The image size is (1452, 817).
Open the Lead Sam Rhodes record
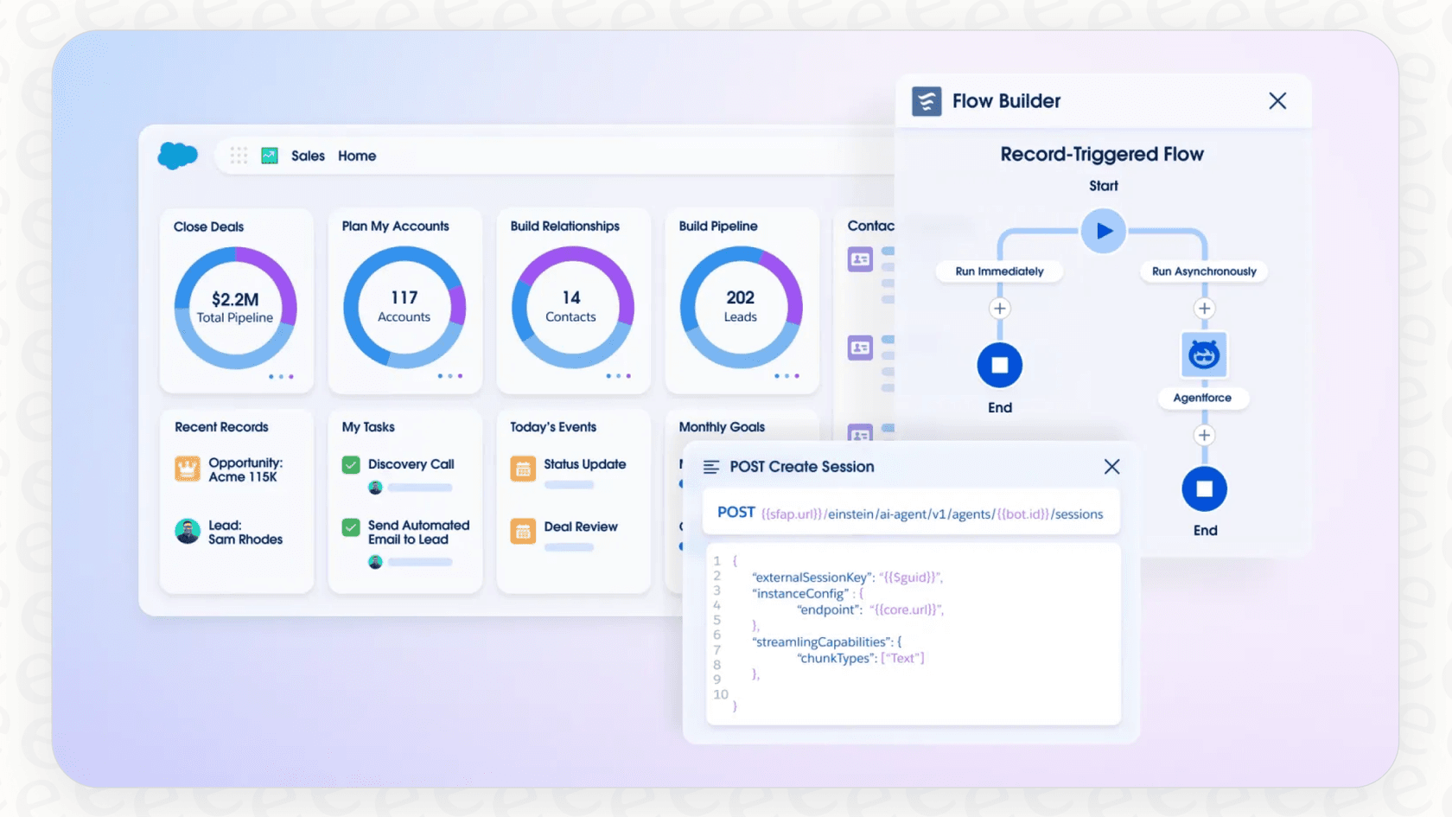coord(245,533)
